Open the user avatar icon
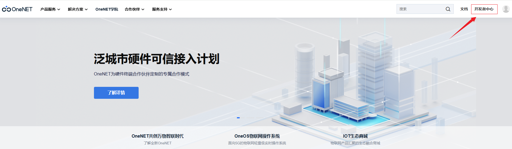This screenshot has width=512, height=149. pyautogui.click(x=506, y=9)
